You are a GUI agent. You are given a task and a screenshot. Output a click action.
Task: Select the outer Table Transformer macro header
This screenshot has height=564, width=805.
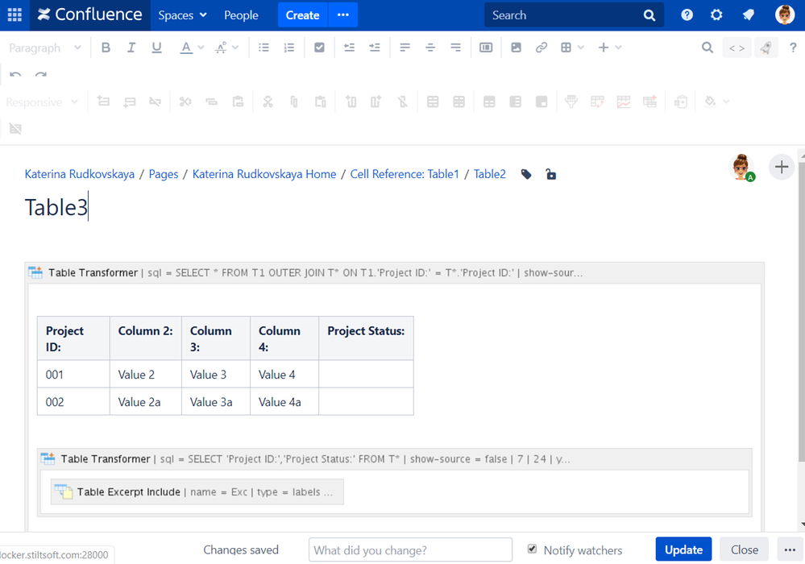coord(394,272)
